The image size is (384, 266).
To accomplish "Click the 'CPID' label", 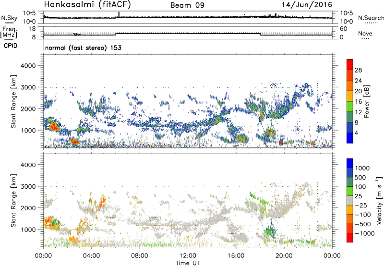I will pos(11,46).
